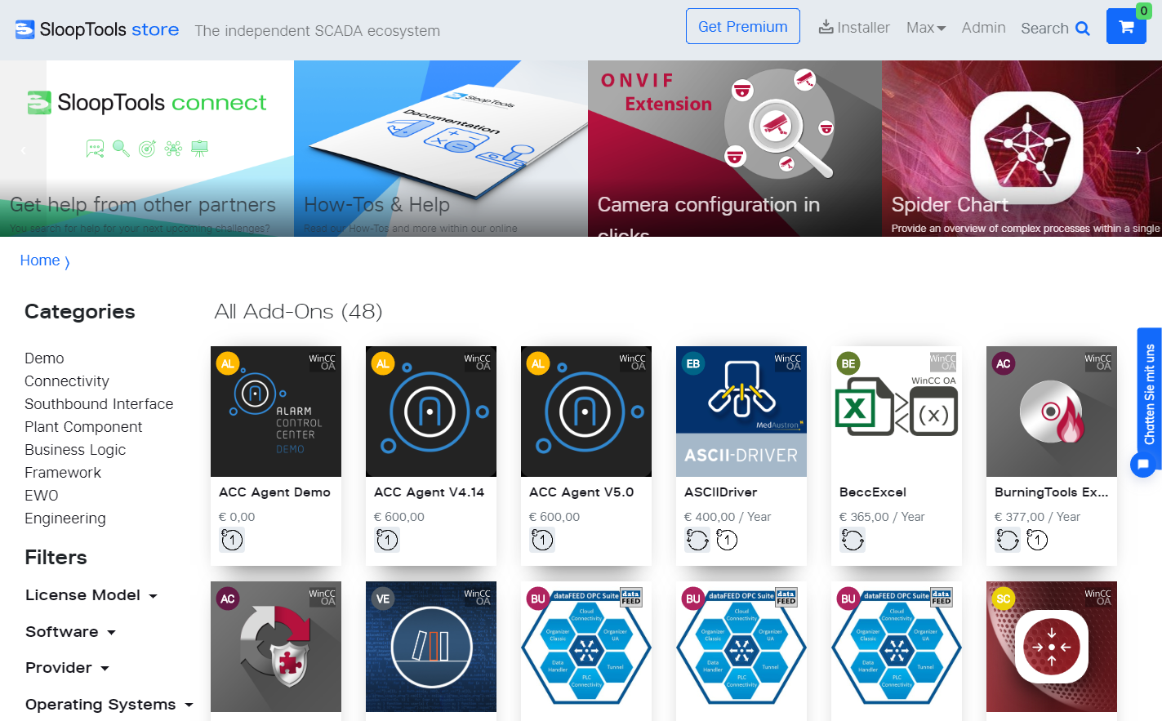Go to the Admin page

tap(983, 27)
